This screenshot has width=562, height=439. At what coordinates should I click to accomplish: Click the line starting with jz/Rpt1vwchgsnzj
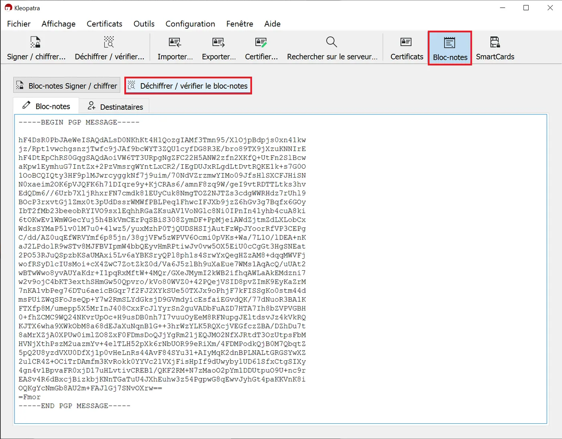click(x=162, y=149)
